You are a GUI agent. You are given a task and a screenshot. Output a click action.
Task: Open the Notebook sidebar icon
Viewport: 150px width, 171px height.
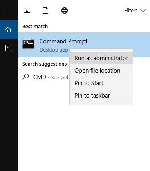click(x=8, y=48)
